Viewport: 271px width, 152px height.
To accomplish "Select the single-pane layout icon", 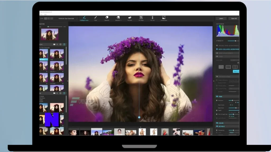I will (221, 67).
